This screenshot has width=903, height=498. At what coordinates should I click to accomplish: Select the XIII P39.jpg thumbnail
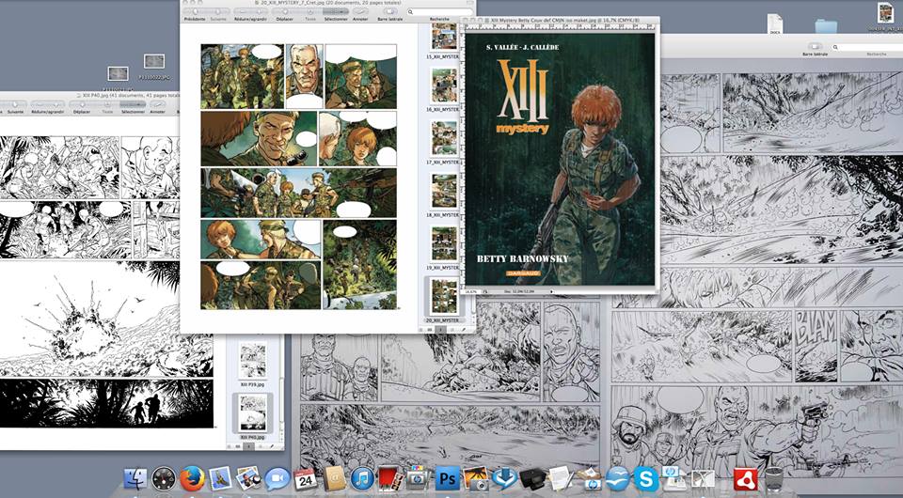pyautogui.click(x=251, y=361)
